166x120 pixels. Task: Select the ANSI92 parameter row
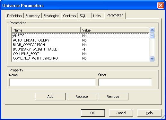pos(81,36)
